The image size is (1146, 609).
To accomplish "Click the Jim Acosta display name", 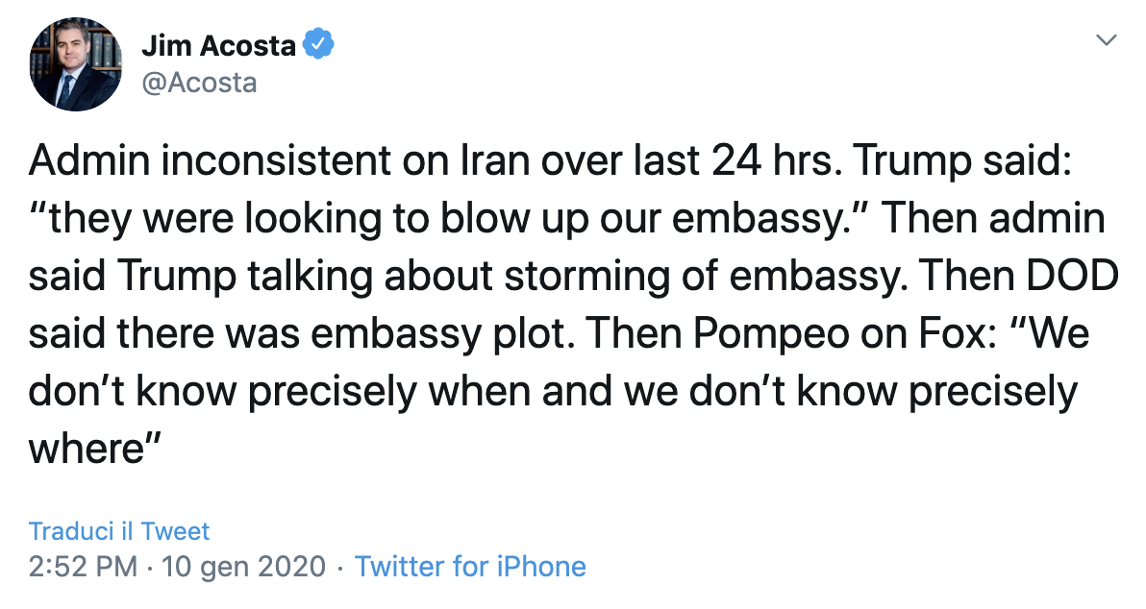I will [x=218, y=45].
